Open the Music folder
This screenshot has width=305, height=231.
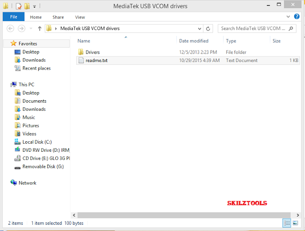pyautogui.click(x=29, y=117)
